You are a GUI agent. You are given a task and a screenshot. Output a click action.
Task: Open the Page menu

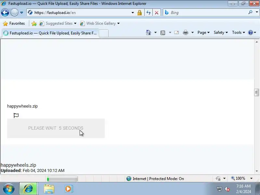(203, 32)
